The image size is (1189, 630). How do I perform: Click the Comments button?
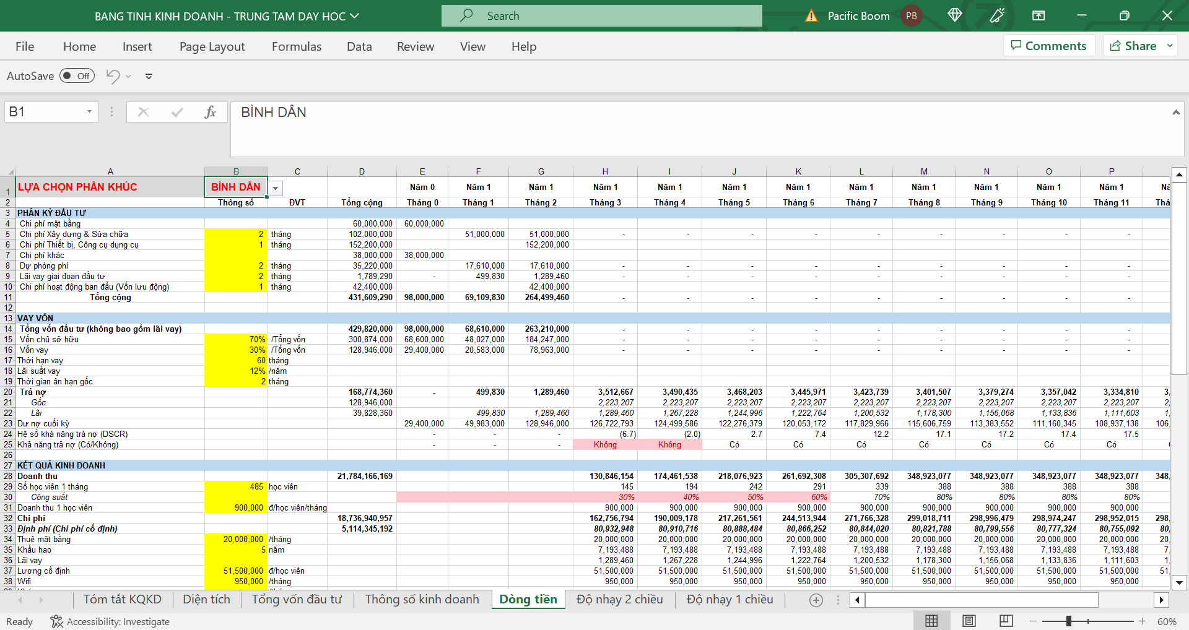[x=1049, y=46]
